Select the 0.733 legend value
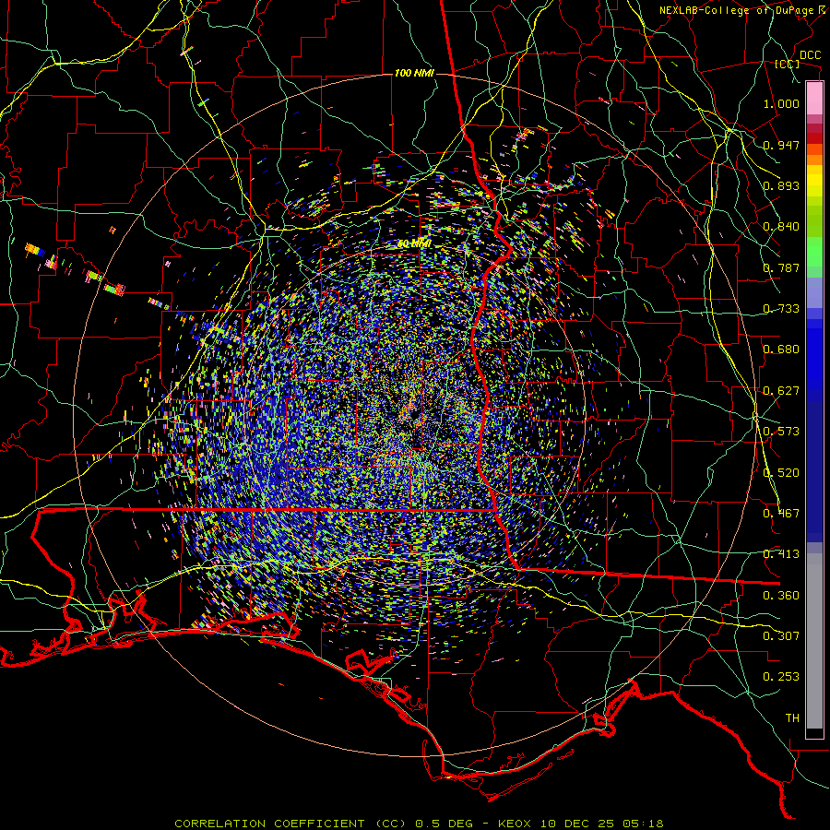830x830 pixels. click(x=781, y=308)
